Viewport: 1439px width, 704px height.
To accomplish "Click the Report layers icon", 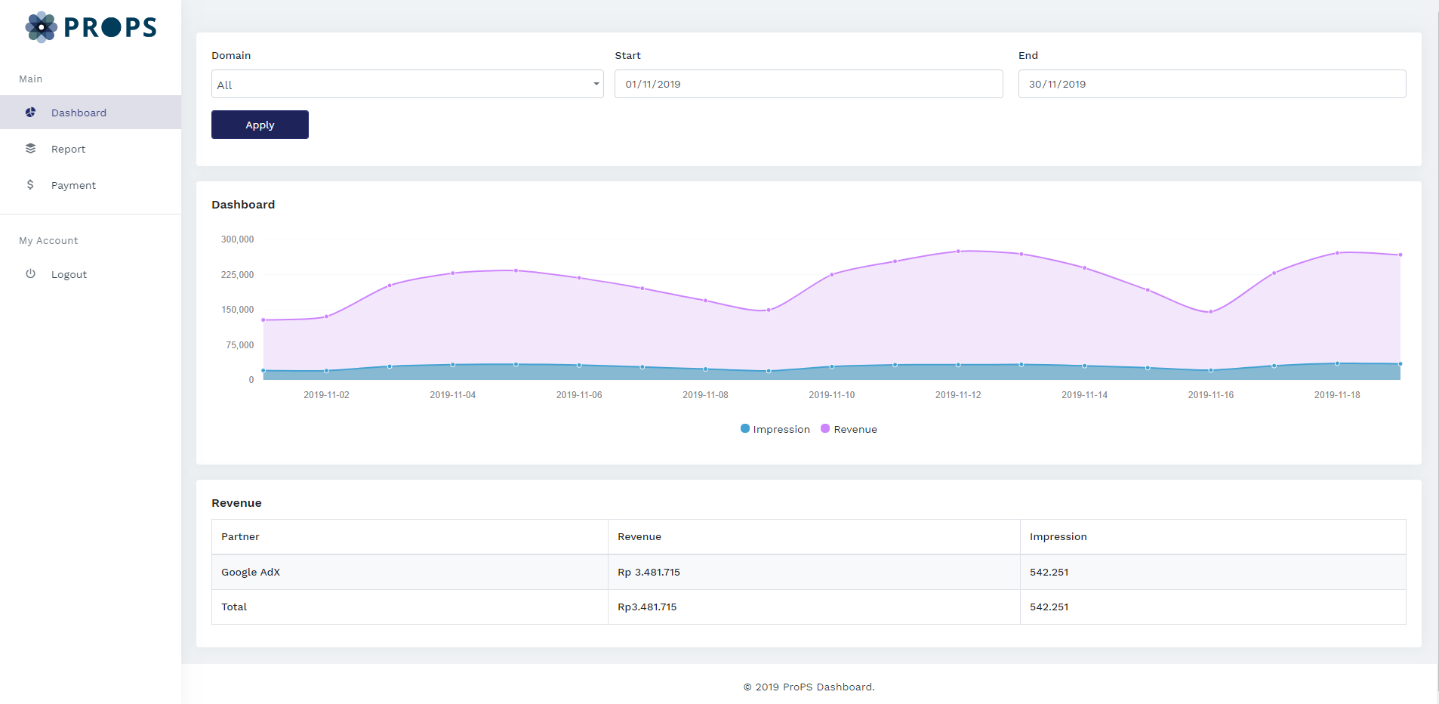I will point(30,149).
